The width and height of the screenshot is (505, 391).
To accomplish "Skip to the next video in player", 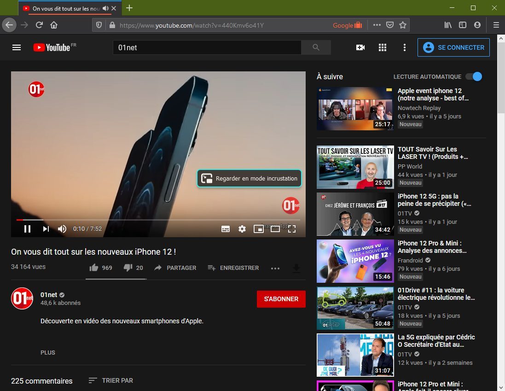I will click(46, 229).
